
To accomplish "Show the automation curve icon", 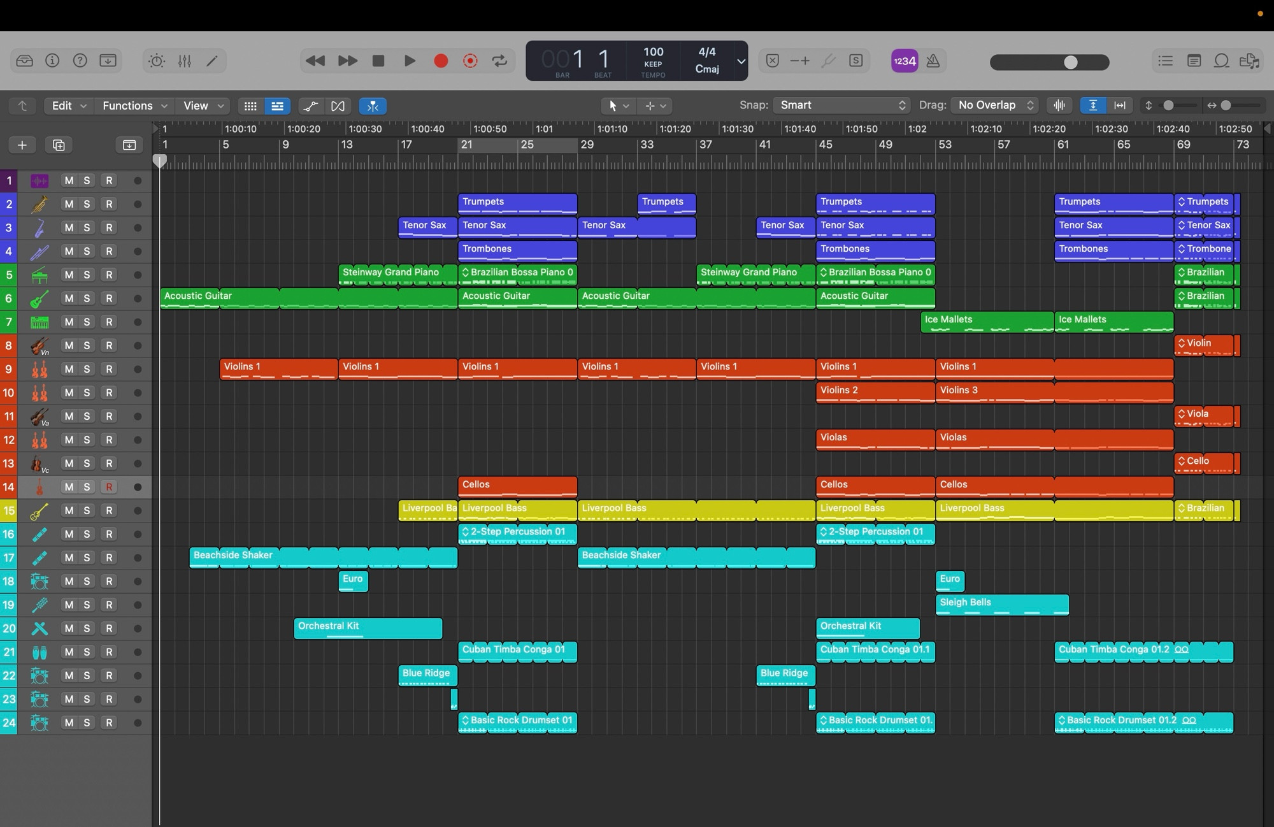I will 310,106.
